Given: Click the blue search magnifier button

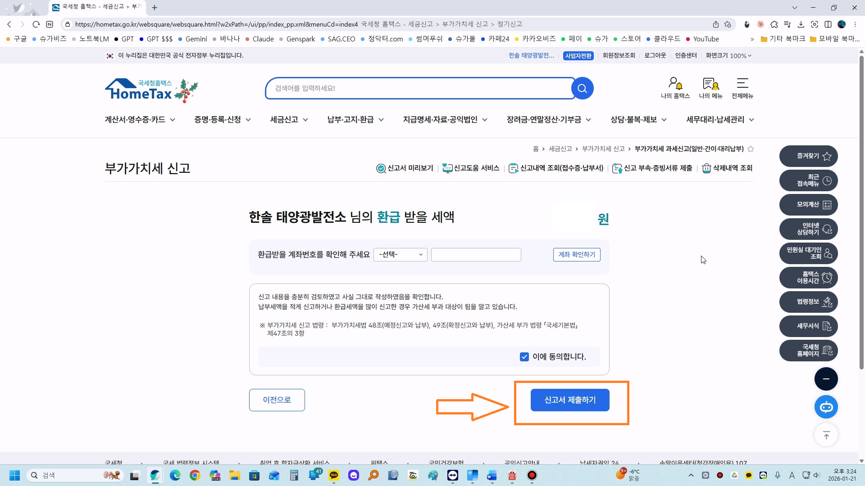Looking at the screenshot, I should [582, 88].
